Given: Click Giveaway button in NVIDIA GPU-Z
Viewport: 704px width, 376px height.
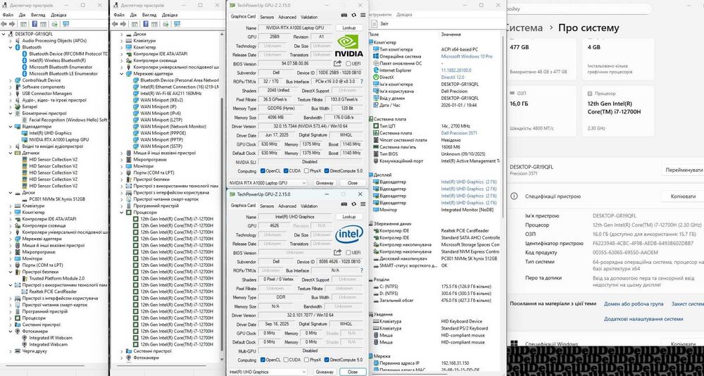Looking at the screenshot, I should [325, 183].
